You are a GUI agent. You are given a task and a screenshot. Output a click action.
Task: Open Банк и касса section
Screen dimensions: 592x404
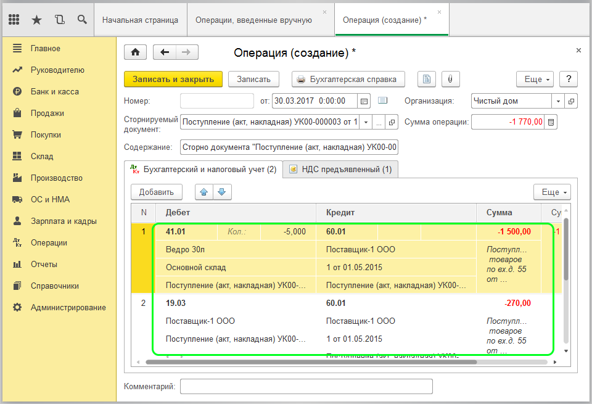point(54,91)
